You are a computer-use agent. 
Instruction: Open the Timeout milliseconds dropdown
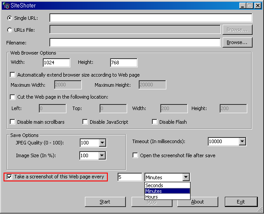click(242, 141)
